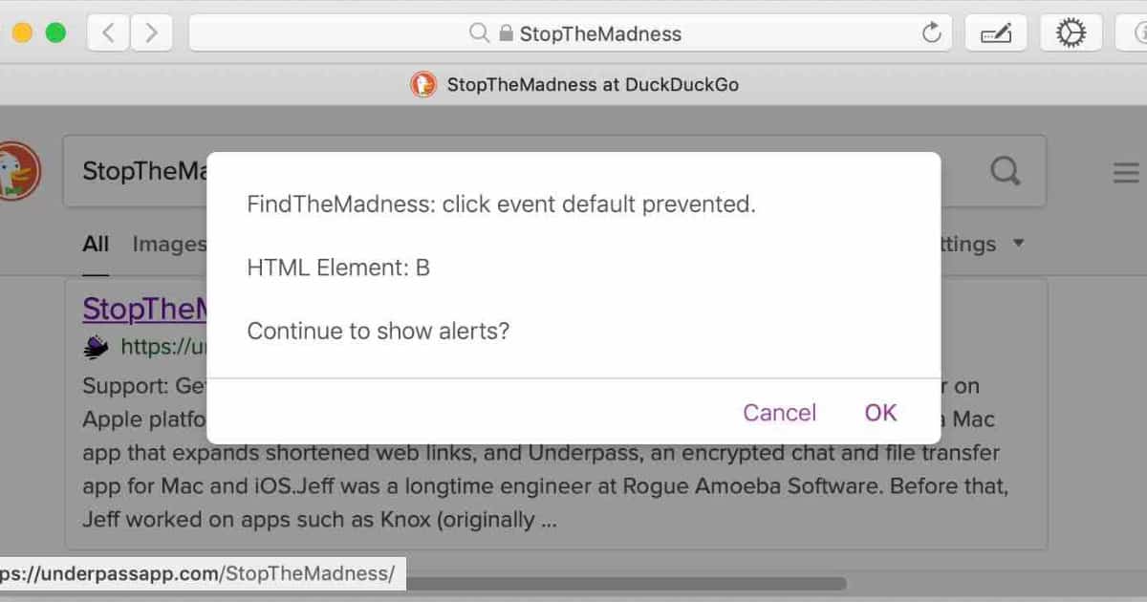The height and width of the screenshot is (602, 1147).
Task: Expand the Settings dropdown arrow
Action: click(1018, 244)
